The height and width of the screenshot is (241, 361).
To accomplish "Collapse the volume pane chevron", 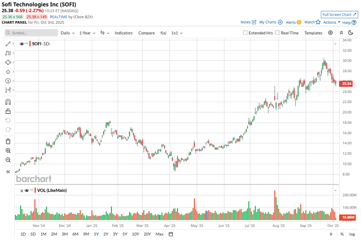I will point(335,190).
